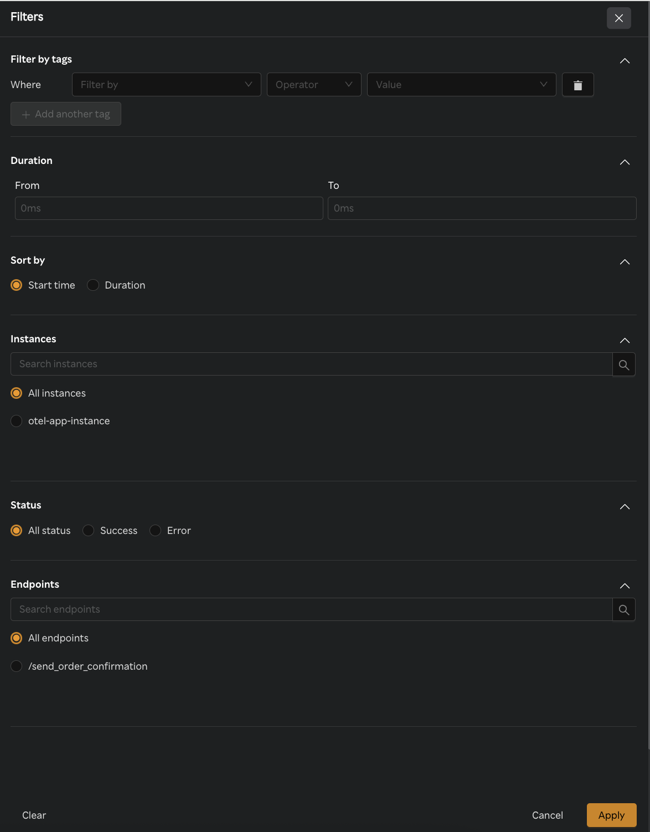Collapse the Duration section
The image size is (650, 832).
[x=625, y=162]
